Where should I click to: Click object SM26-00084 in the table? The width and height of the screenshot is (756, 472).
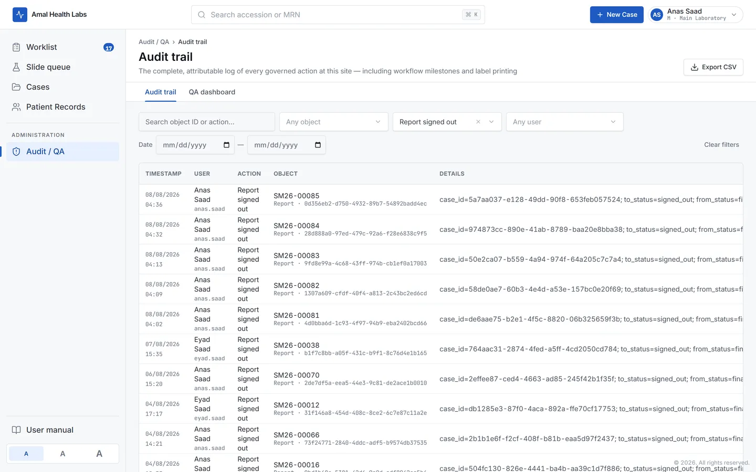pos(297,226)
